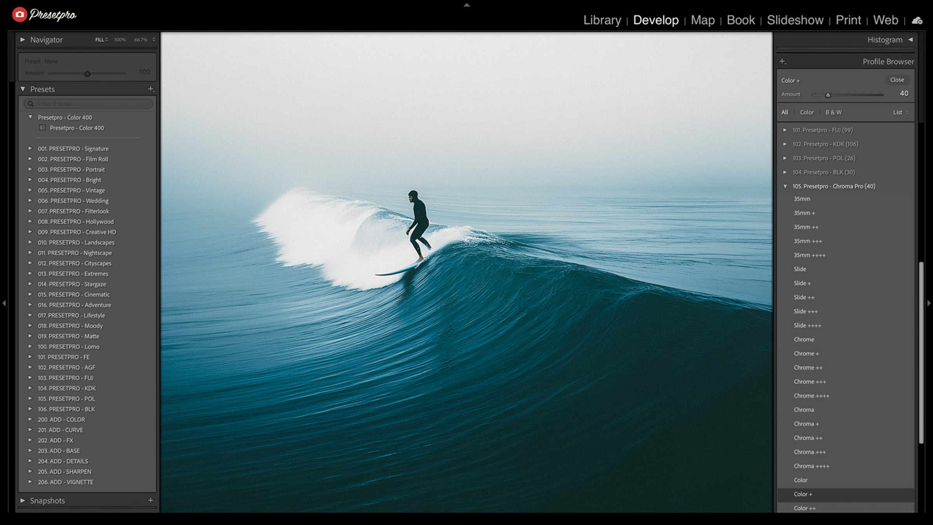Open the Book module
Screen dimensions: 933x525
point(741,20)
